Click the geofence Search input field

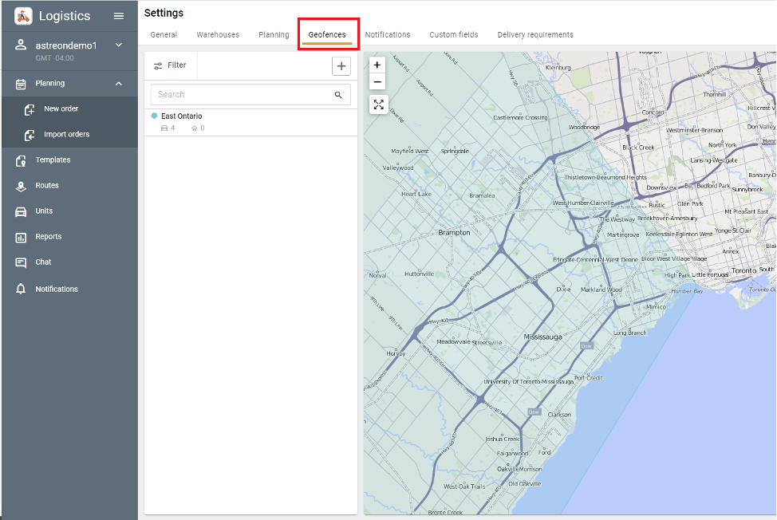click(239, 95)
